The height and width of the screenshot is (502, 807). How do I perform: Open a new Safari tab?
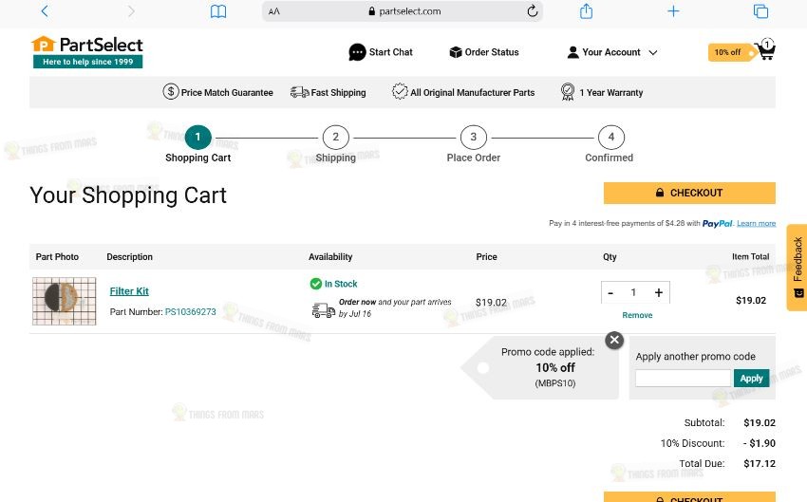[673, 10]
